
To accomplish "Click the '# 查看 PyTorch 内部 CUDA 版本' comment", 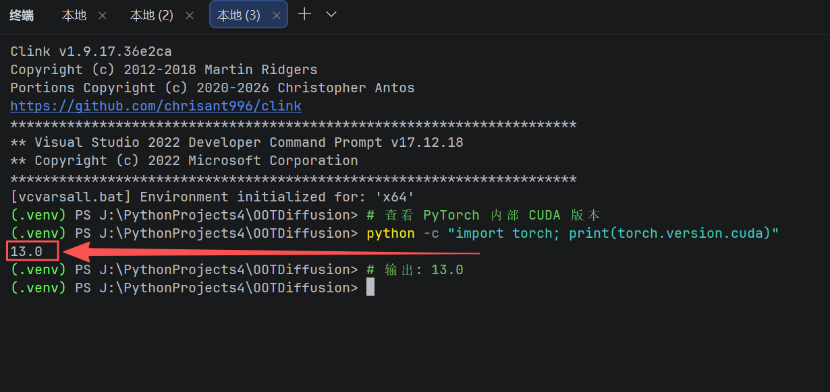I will pos(483,215).
